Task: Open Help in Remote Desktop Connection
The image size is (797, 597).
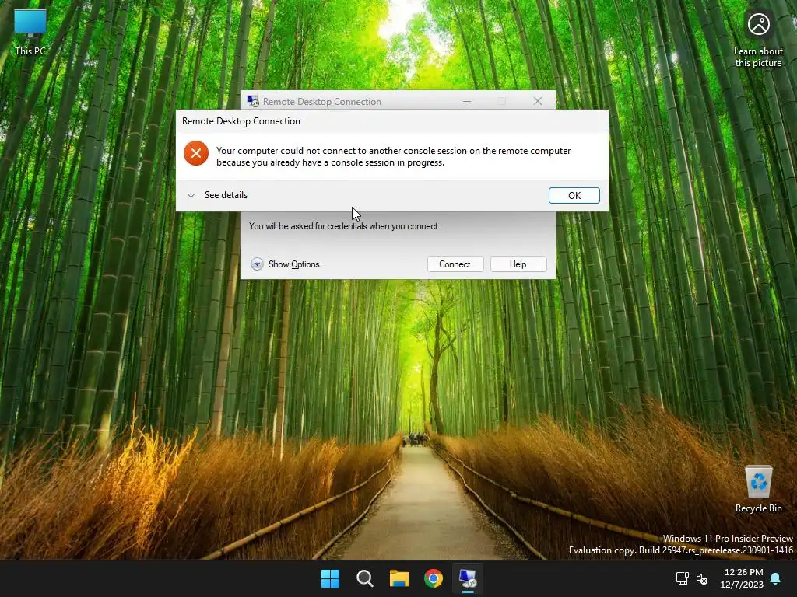Action: pyautogui.click(x=518, y=264)
